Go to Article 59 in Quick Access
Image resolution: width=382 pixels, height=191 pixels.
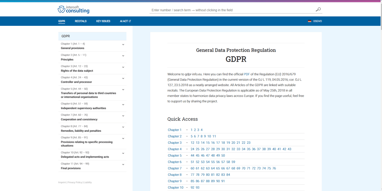[x=233, y=162]
